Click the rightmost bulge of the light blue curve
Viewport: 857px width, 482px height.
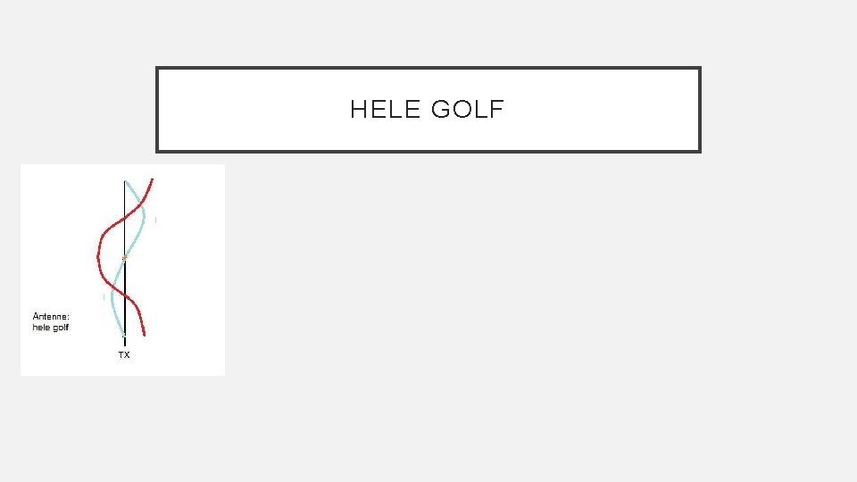[x=144, y=217]
